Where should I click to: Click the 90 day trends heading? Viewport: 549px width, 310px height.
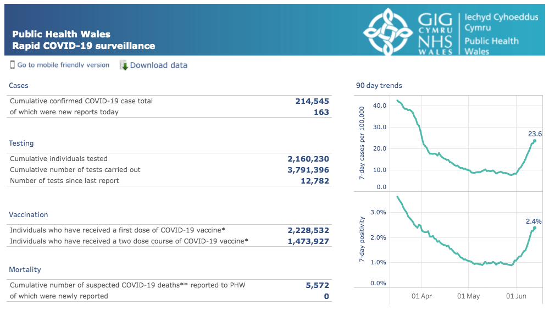tap(379, 85)
